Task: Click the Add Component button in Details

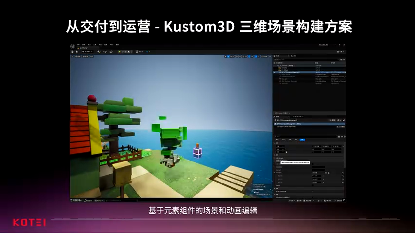Action: [332, 120]
